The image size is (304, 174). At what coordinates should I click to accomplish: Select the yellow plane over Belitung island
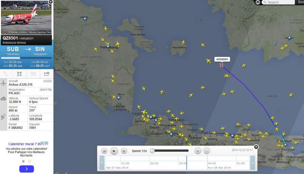pyautogui.click(x=183, y=42)
